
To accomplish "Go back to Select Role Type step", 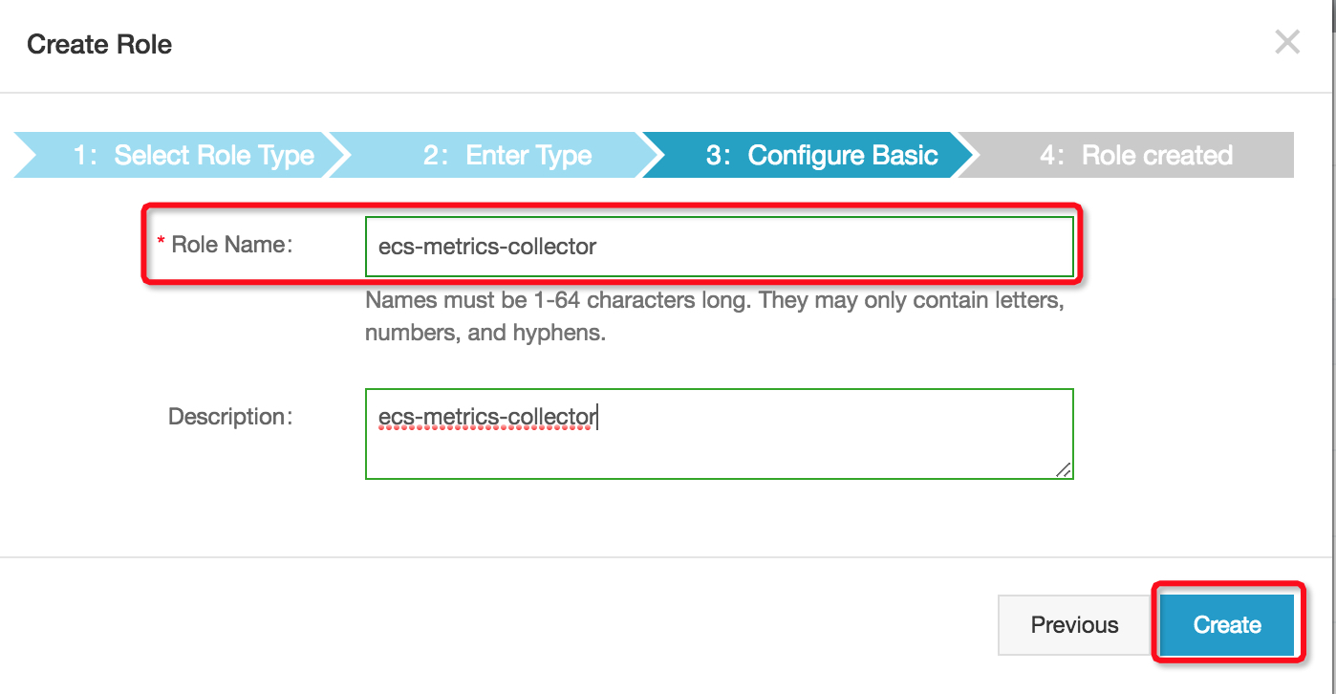I will click(x=195, y=155).
